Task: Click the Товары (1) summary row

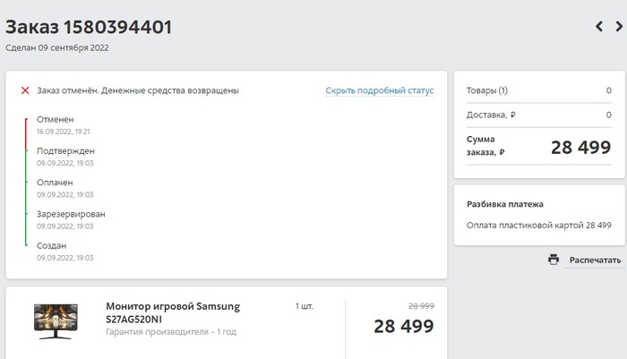Action: click(538, 90)
